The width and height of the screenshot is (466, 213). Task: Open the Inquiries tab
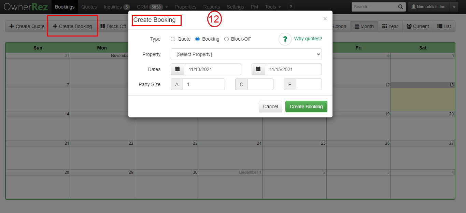(x=117, y=7)
